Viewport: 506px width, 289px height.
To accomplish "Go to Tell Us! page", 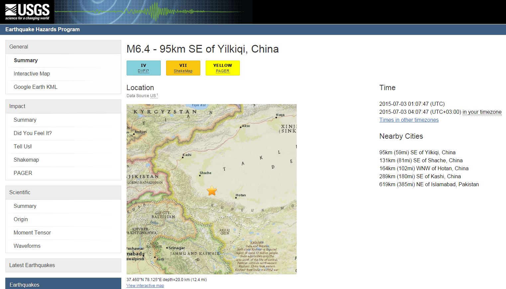I will pos(23,147).
